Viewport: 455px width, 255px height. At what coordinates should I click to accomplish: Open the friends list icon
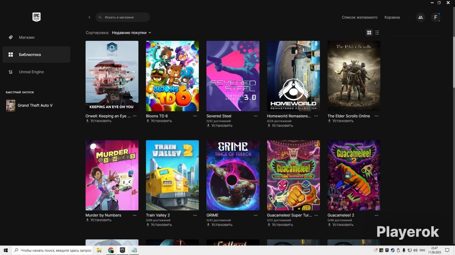421,17
